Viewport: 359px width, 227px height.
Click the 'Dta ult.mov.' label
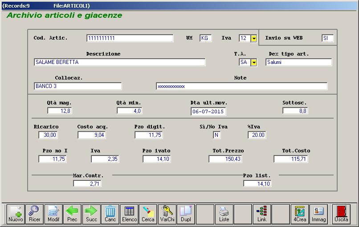pos(209,103)
